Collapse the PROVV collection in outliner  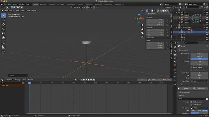[x=177, y=12]
